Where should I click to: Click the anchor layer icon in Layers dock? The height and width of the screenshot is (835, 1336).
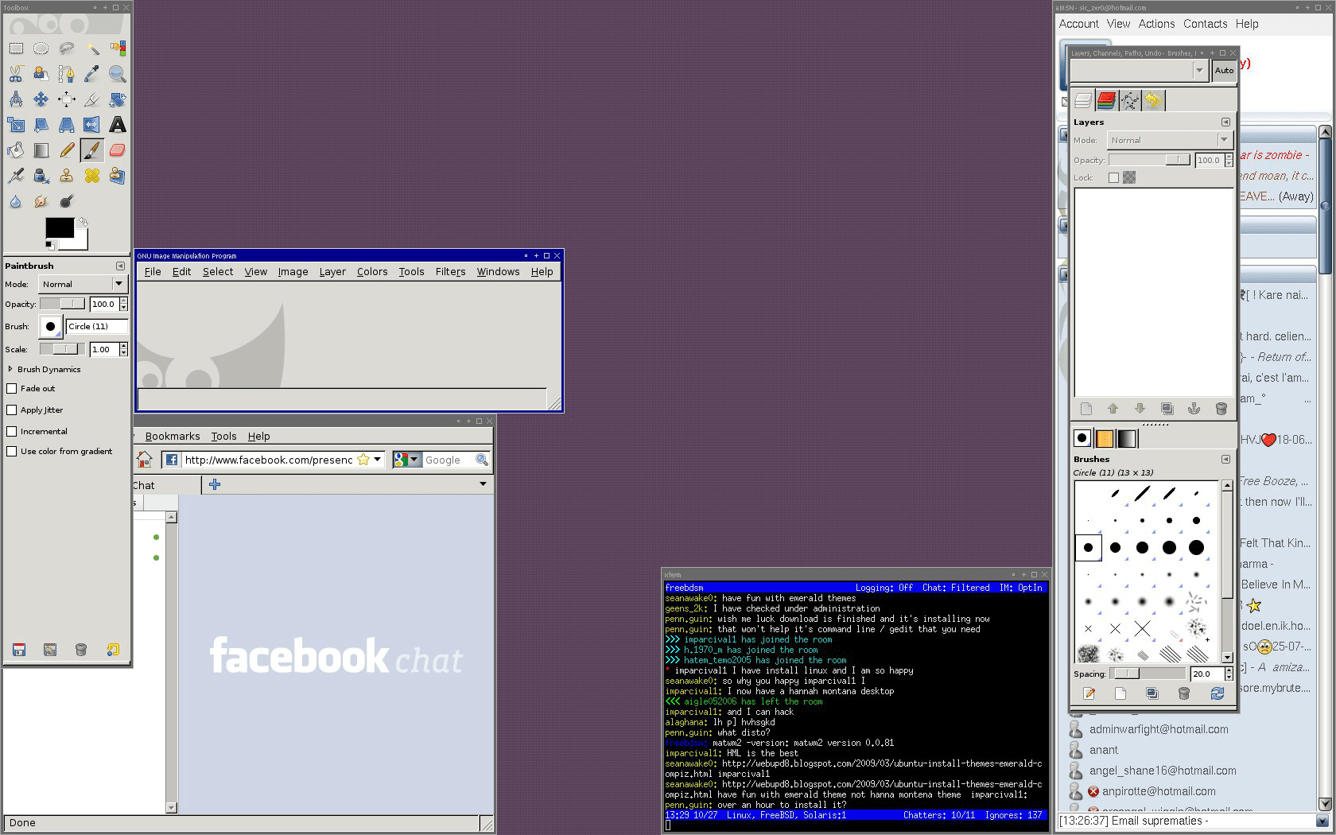1194,409
